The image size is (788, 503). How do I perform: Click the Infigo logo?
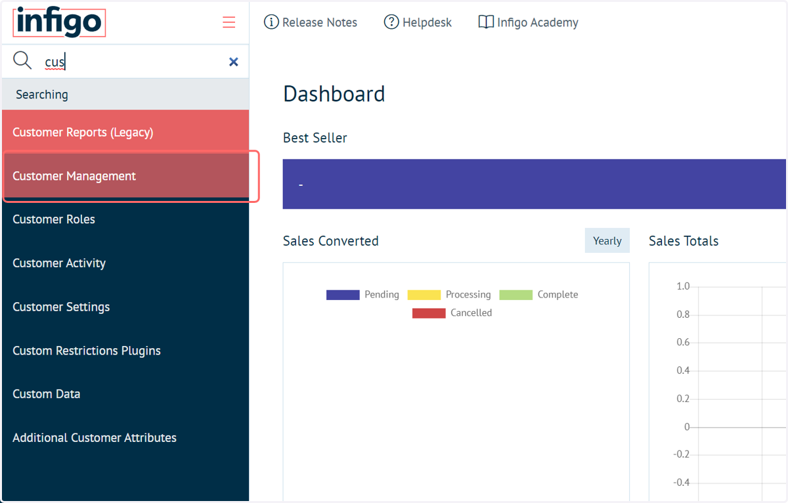(x=59, y=22)
